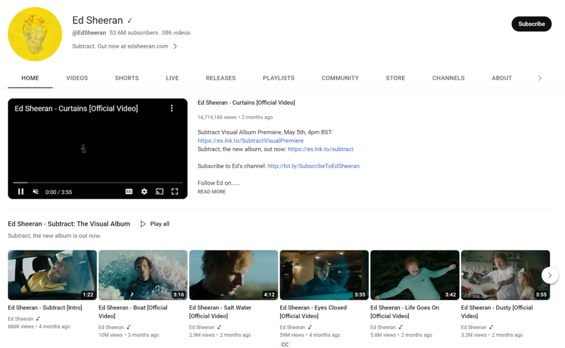Click the @EdSheeran channel handle

(89, 32)
